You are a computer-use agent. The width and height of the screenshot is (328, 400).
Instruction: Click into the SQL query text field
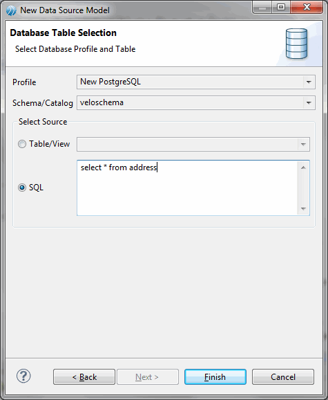point(187,188)
